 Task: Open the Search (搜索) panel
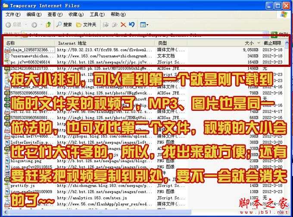point(65,25)
